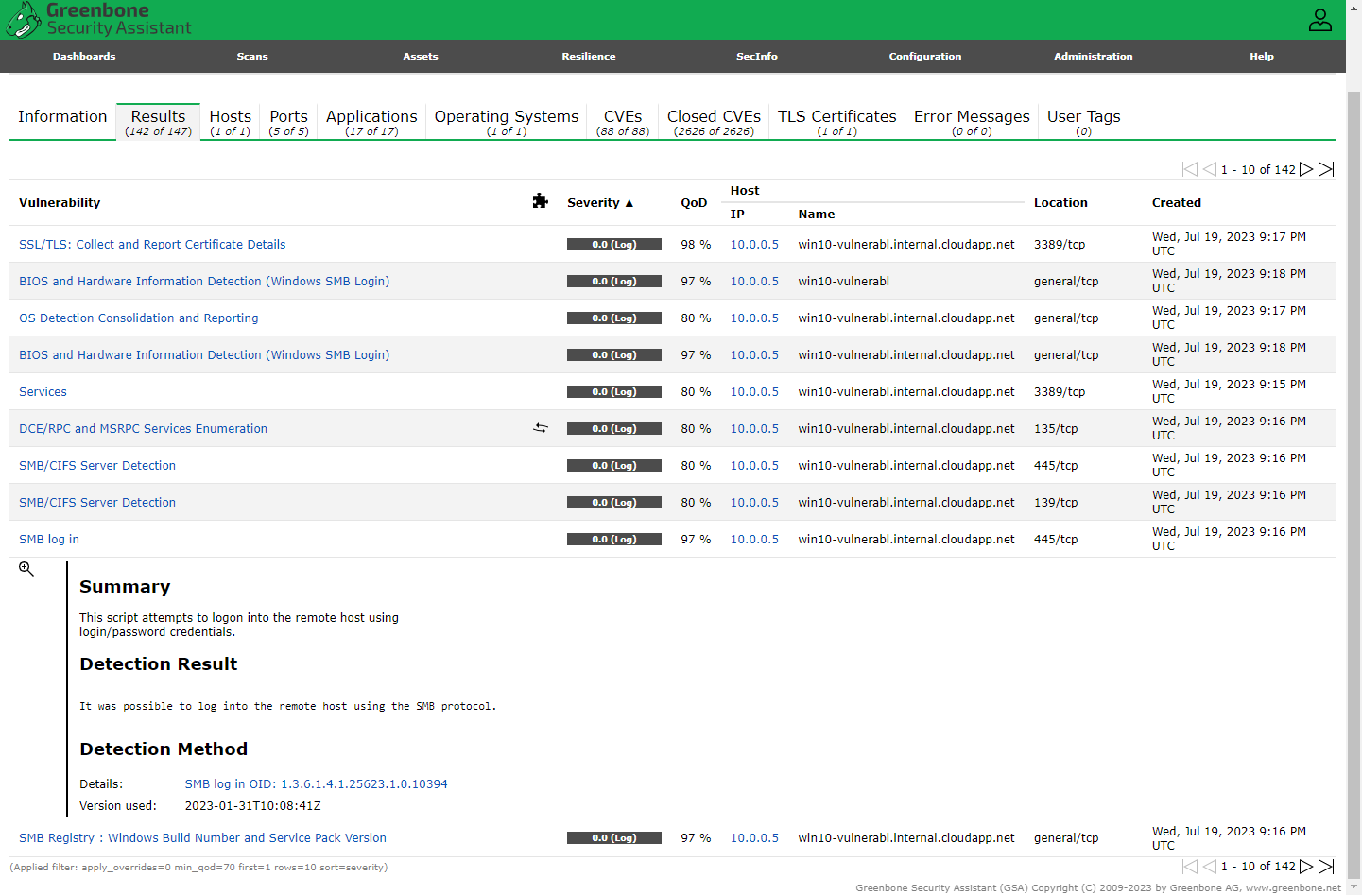Screen dimensions: 1362x895
Task: Open BIOS detection result for host win10-vulnerabl
Action: tap(204, 281)
